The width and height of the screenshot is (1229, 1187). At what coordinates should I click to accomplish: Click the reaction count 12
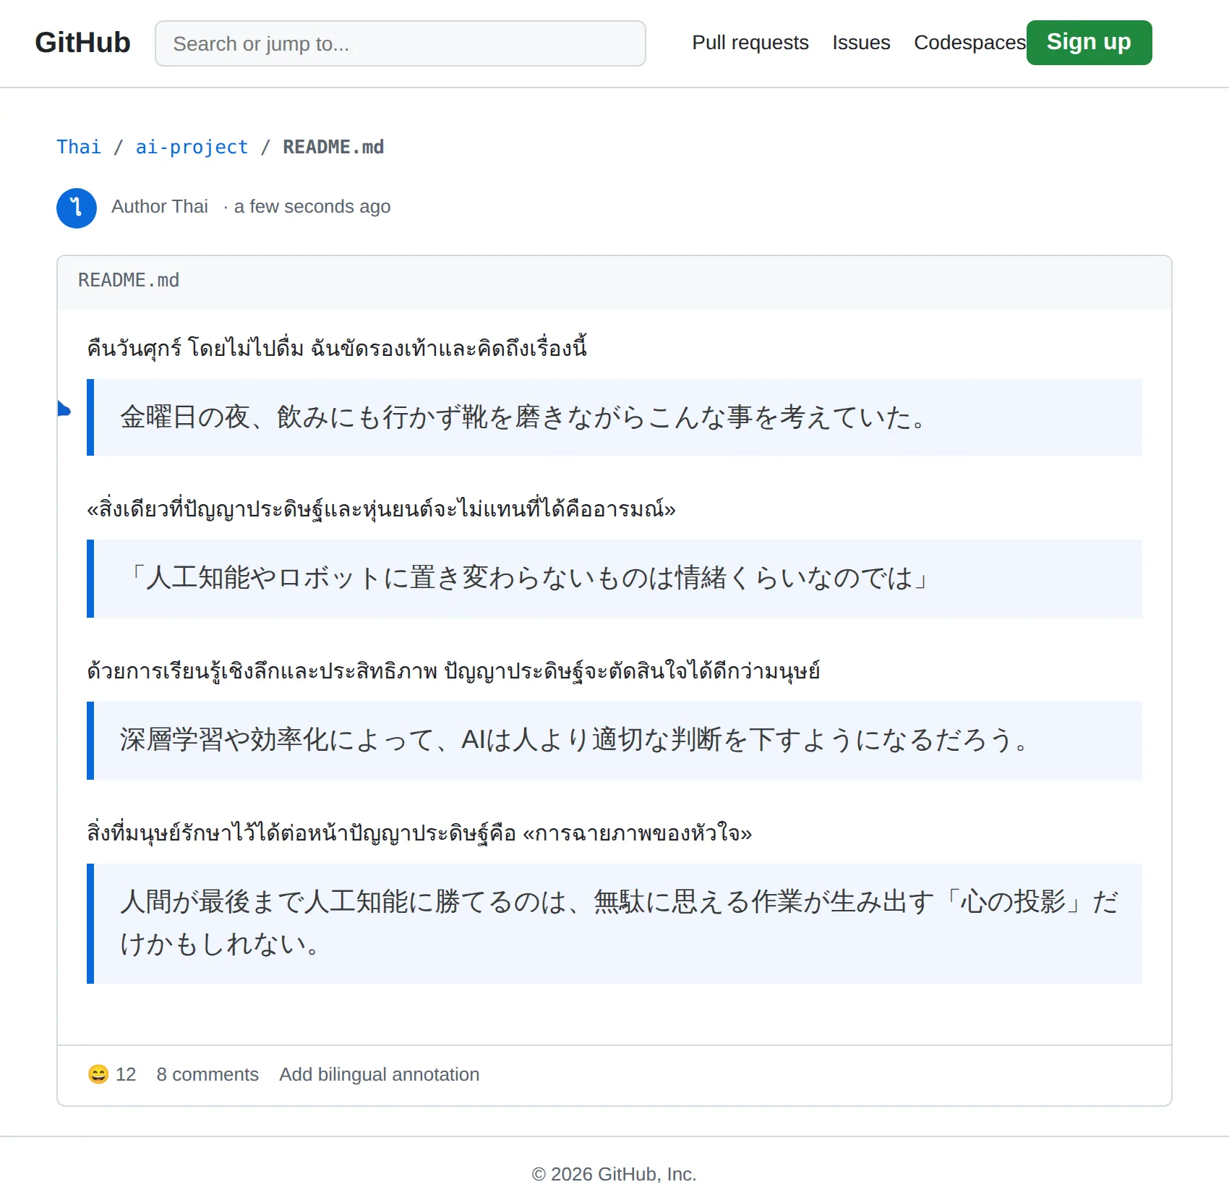pos(126,1075)
